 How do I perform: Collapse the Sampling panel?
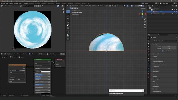(x=155, y=44)
